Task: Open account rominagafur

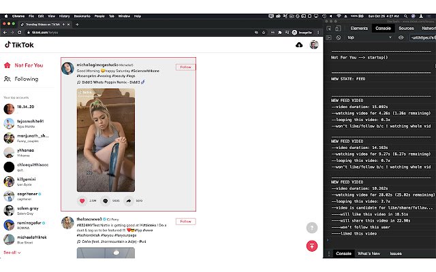Action: [25, 225]
